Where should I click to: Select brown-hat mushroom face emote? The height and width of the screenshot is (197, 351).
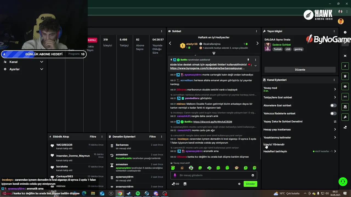point(236,168)
